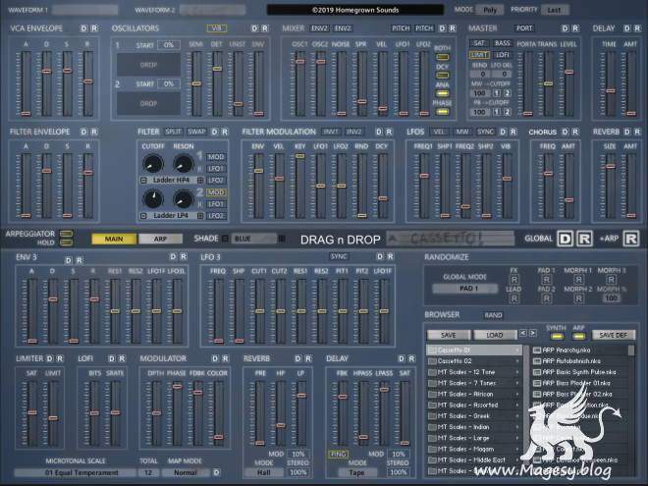648x486 pixels.
Task: Expand the MT Scales - Indian folder
Action: coord(474,427)
